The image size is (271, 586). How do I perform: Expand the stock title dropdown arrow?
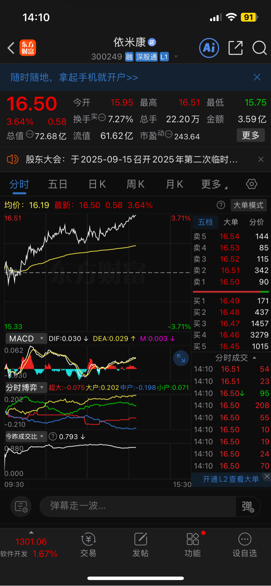pyautogui.click(x=176, y=57)
